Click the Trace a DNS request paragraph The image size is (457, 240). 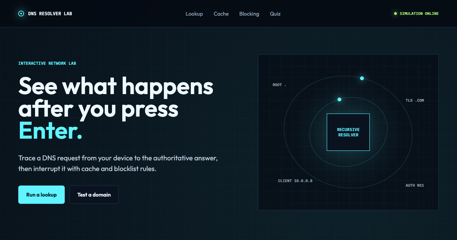point(118,163)
